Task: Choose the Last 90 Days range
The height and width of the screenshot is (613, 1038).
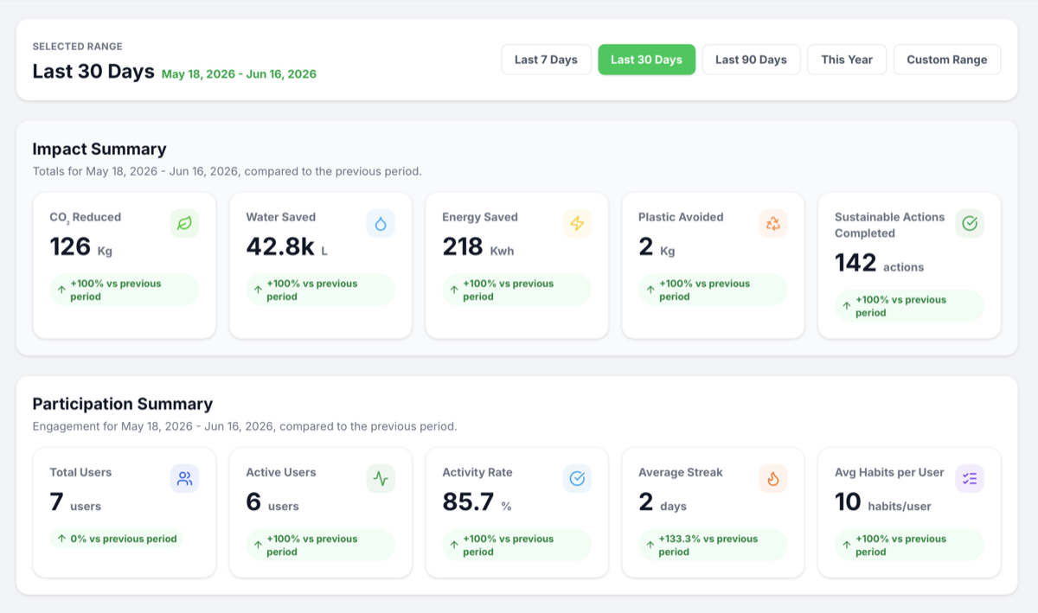Action: click(x=751, y=60)
